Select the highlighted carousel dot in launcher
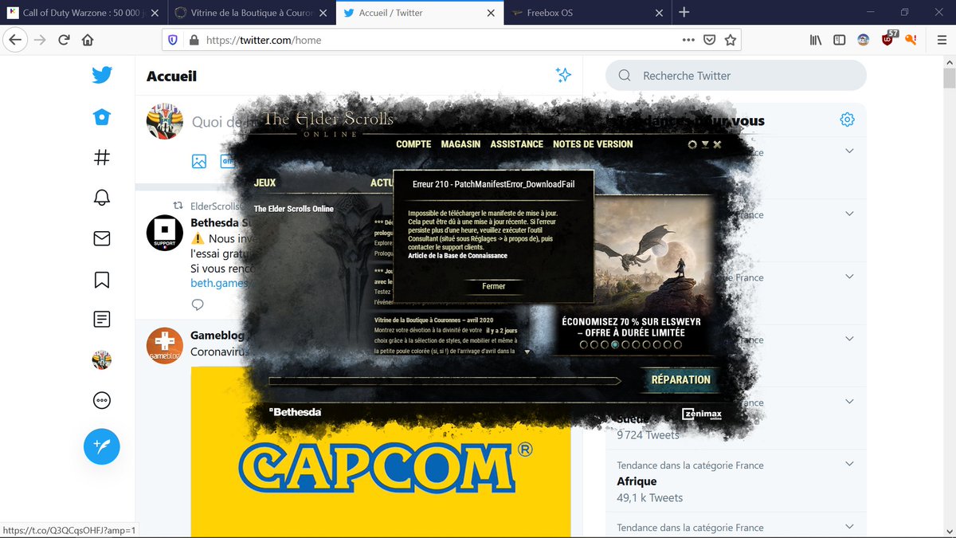Screen dimensions: 956x538 [615, 345]
